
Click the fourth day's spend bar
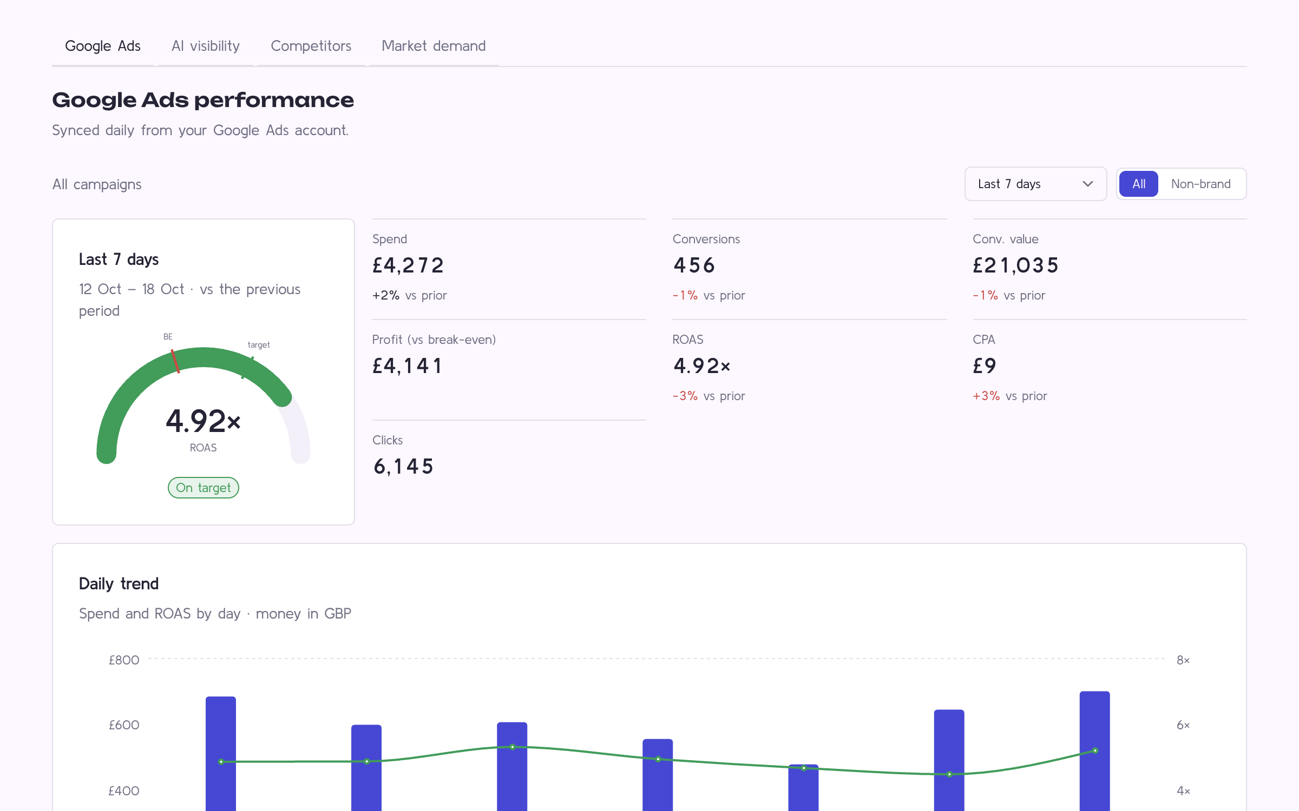(658, 775)
